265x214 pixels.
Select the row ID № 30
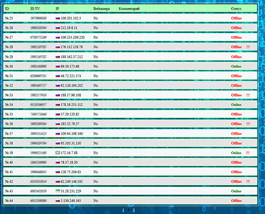coord(9,67)
